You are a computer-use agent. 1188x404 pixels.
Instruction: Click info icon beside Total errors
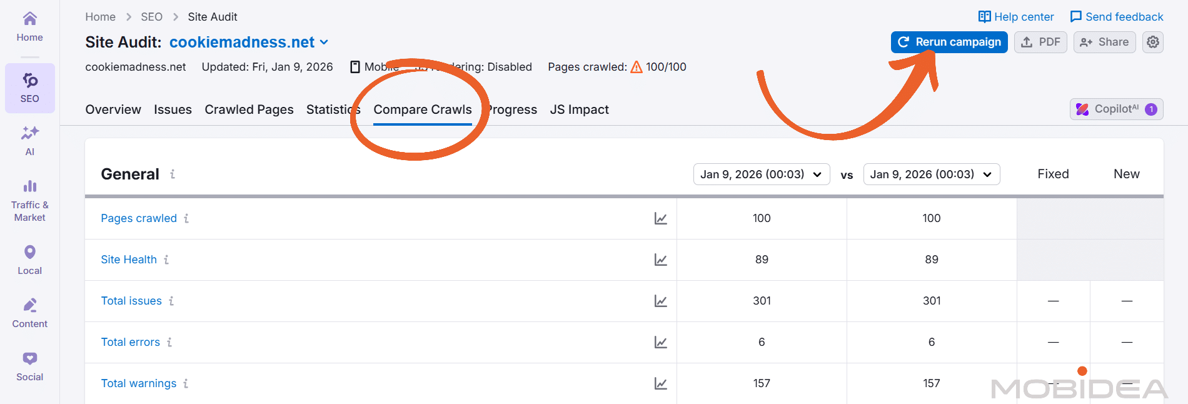pyautogui.click(x=169, y=342)
